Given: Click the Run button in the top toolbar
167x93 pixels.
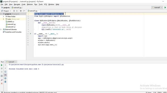Looking at the screenshot, I should (165, 7).
